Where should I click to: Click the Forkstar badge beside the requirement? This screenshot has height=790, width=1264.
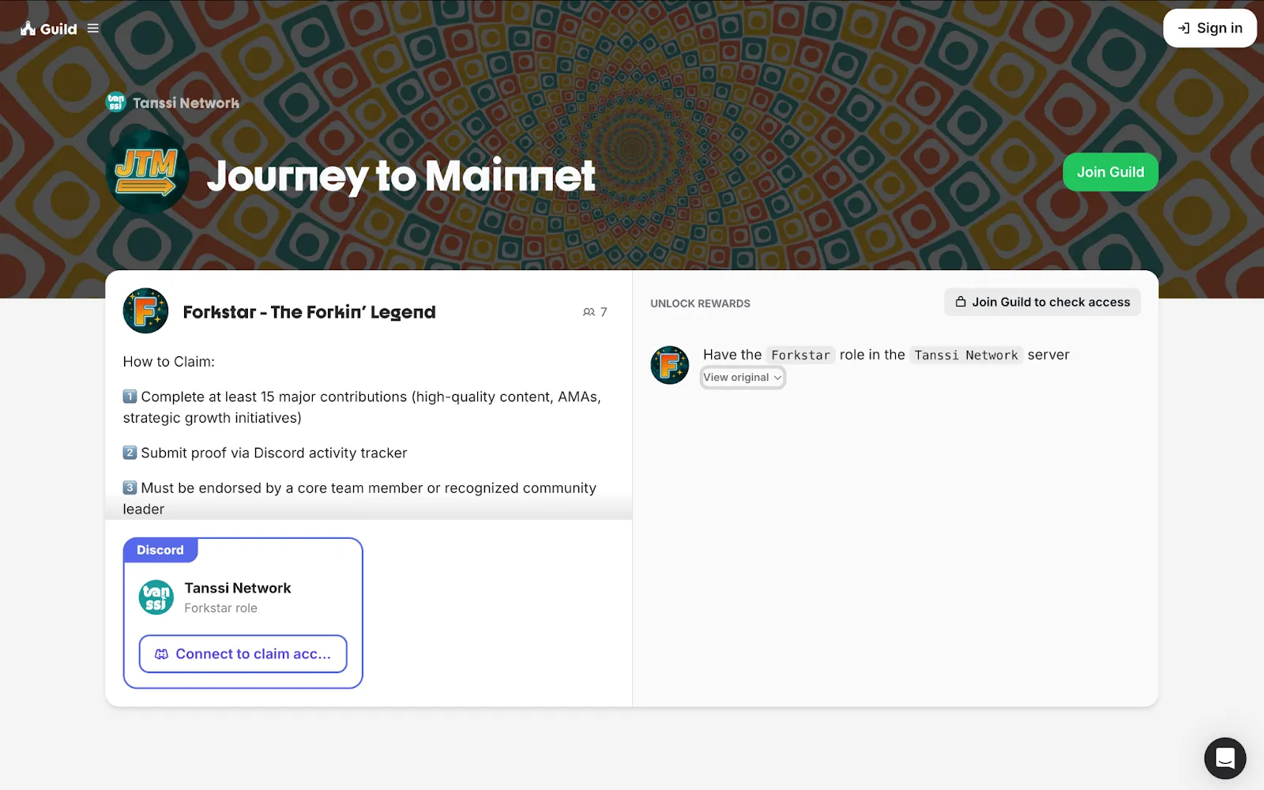(x=670, y=365)
